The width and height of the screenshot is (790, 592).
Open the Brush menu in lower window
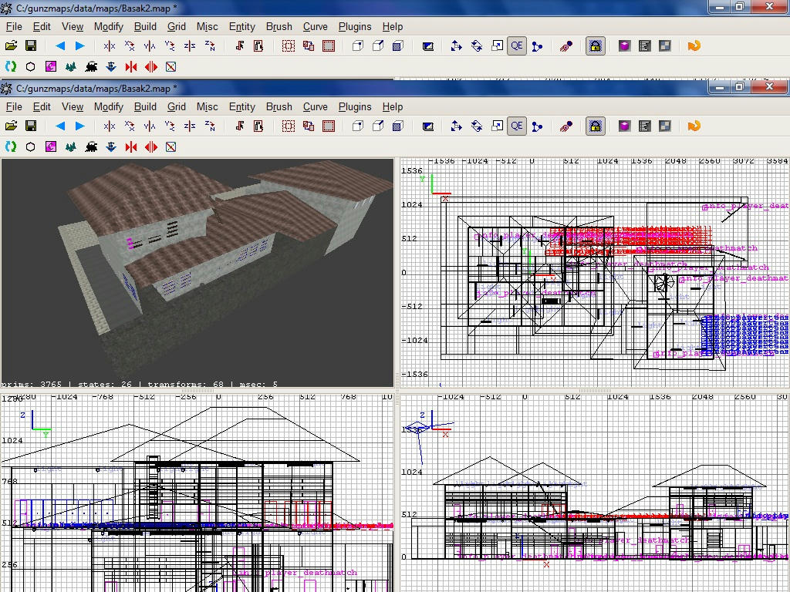point(279,106)
